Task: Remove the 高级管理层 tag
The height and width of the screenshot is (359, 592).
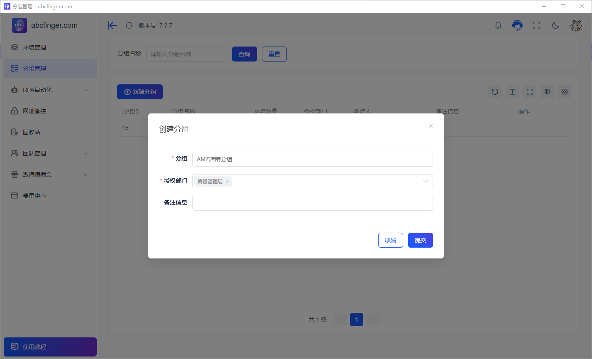Action: coord(228,181)
